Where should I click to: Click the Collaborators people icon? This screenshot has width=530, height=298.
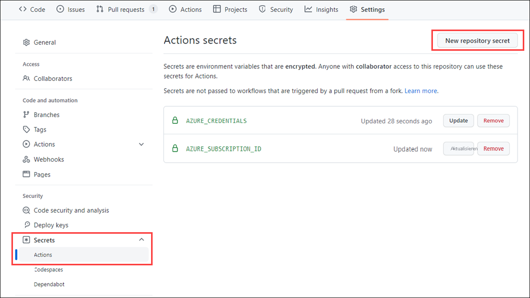tap(26, 78)
